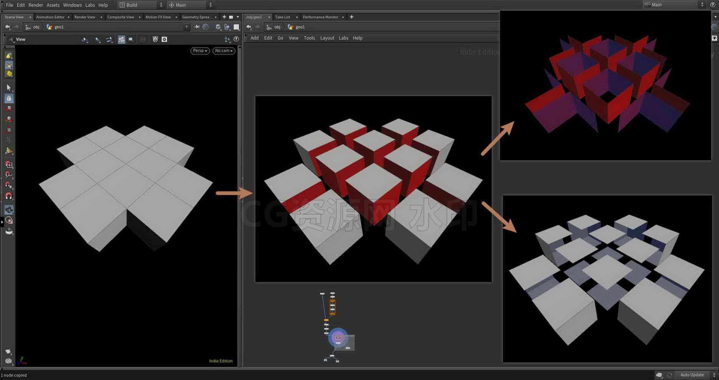Open the Main take dropdown in menu bar
This screenshot has width=719, height=380.
[190, 5]
